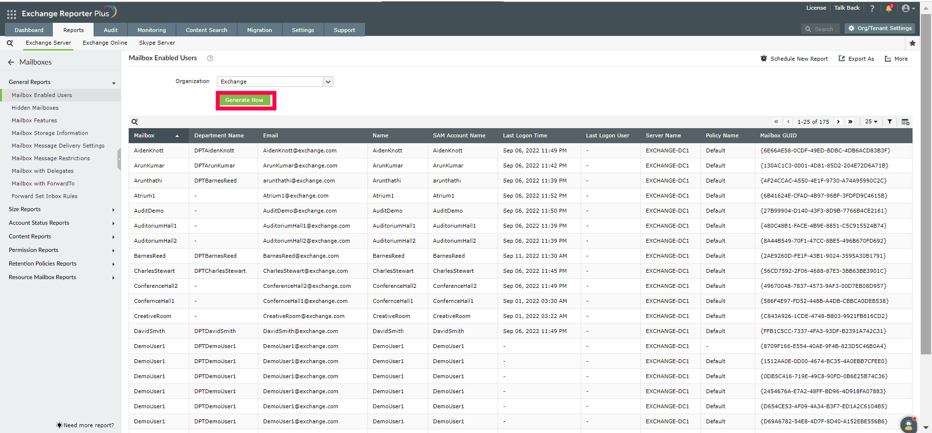
Task: Jump to the first page of results
Action: [776, 122]
